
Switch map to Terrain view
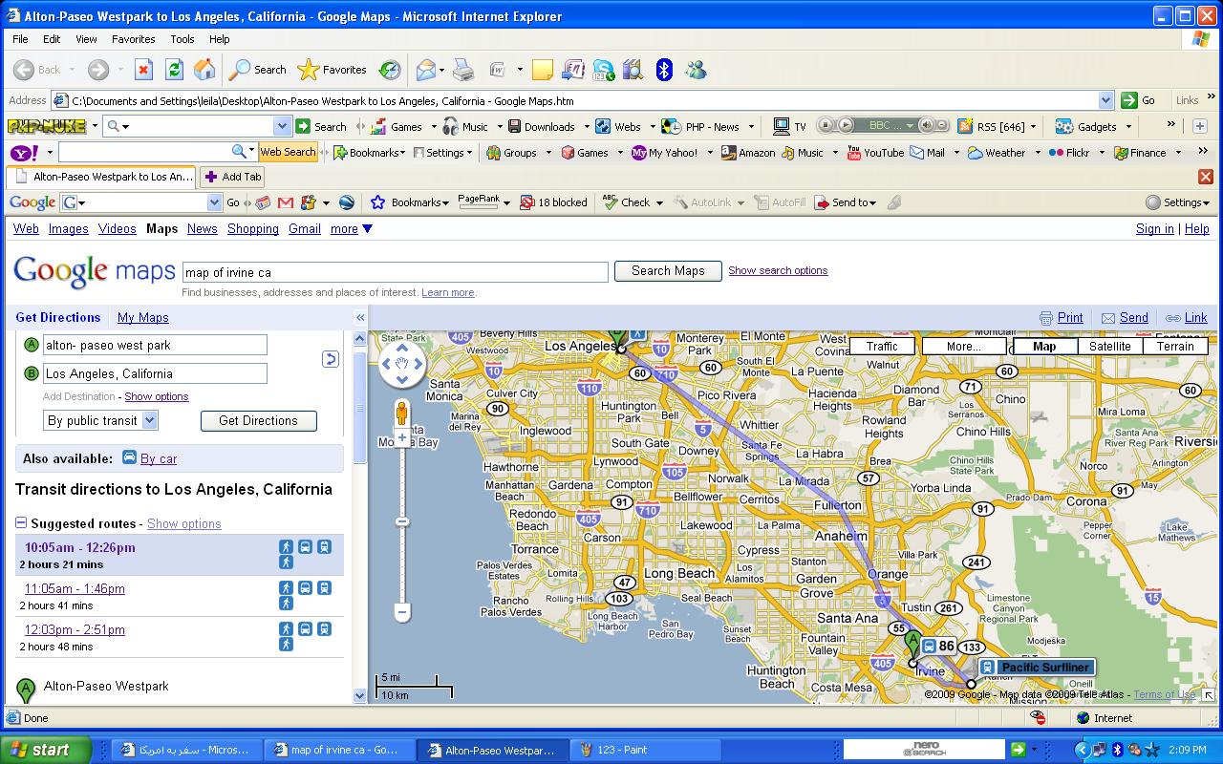click(1175, 347)
